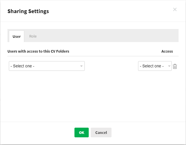Click the "Access" column header

click(167, 51)
